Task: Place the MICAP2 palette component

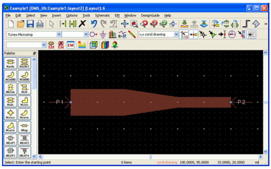Action: (24, 140)
